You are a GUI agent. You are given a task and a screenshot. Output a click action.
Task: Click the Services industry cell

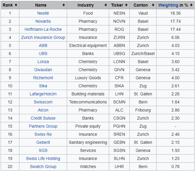pos(88,150)
